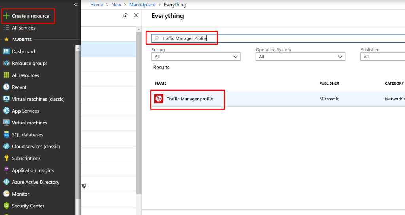This screenshot has height=215, width=405.
Task: Click the Favorites star icon
Action: [x=6, y=40]
